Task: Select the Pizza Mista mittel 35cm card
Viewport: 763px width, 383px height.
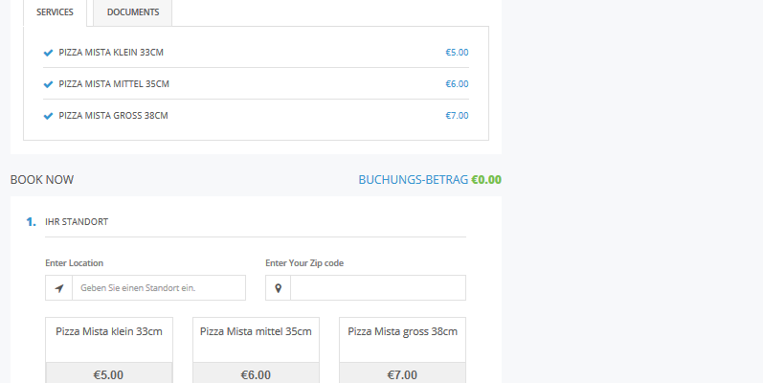Action: pyautogui.click(x=256, y=339)
